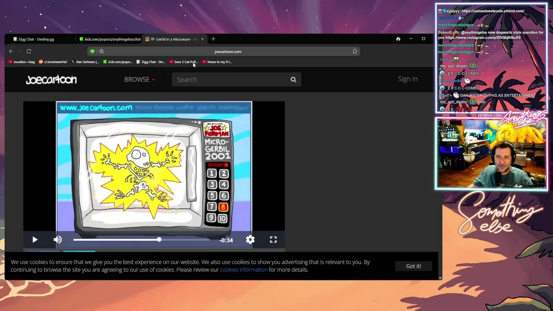Reload the page with the refresh icon
Image resolution: width=553 pixels, height=311 pixels.
[29, 51]
